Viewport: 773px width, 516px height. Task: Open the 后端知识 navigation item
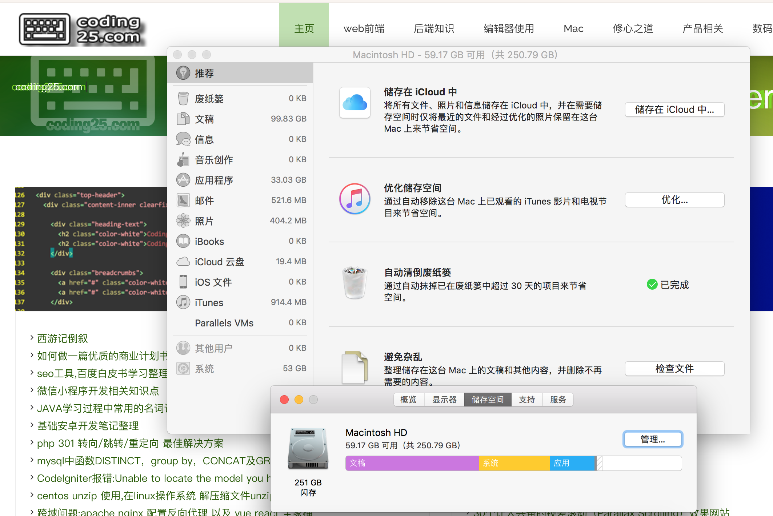point(434,28)
